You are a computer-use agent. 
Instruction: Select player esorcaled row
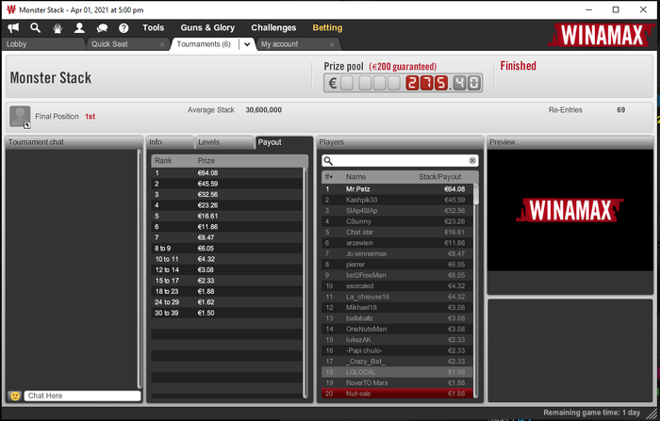(x=397, y=286)
